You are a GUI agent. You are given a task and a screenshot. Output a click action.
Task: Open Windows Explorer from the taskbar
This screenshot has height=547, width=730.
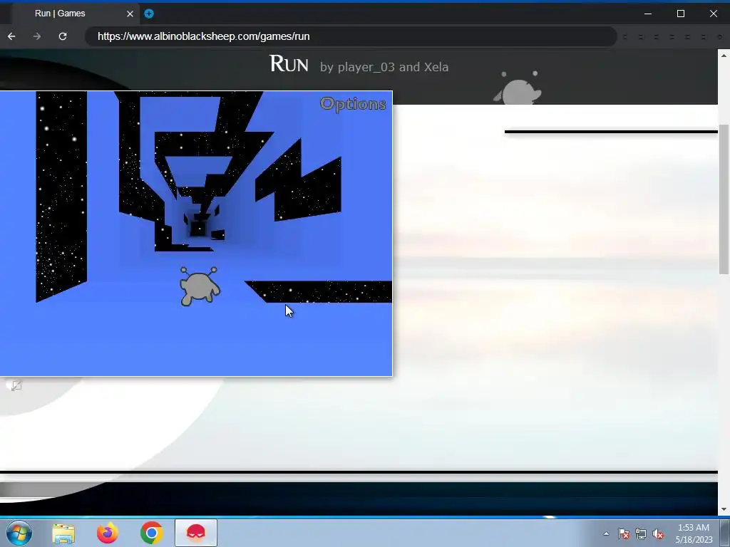pyautogui.click(x=63, y=533)
